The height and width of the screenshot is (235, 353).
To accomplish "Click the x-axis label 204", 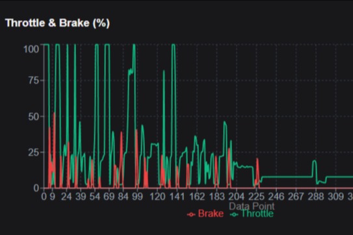I will [x=237, y=197].
